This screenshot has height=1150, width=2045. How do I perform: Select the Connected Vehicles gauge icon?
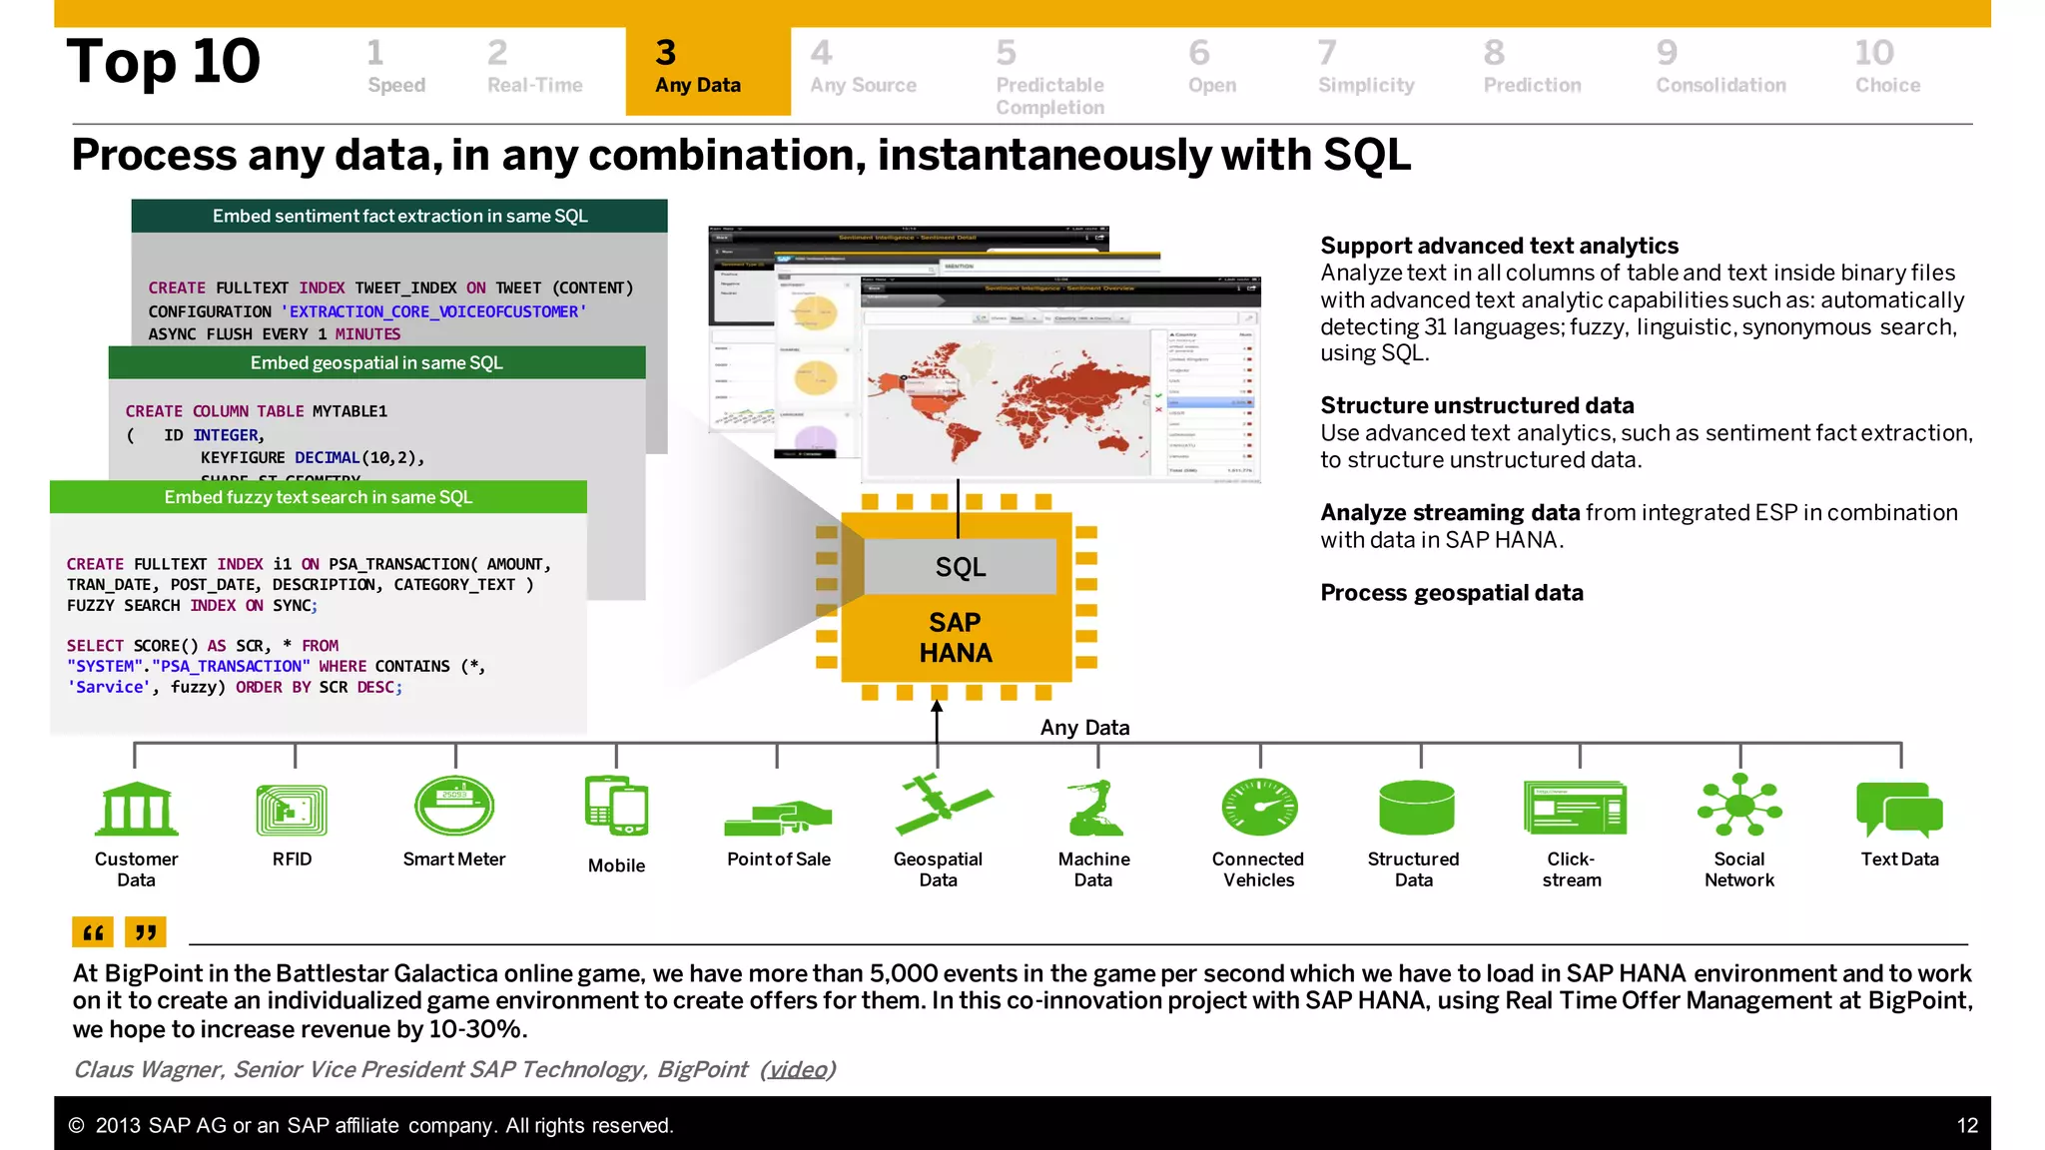click(x=1259, y=807)
